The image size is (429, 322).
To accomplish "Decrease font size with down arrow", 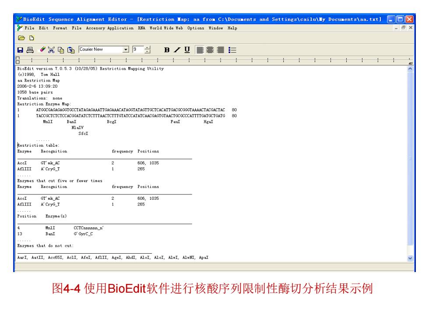I will tap(148, 51).
